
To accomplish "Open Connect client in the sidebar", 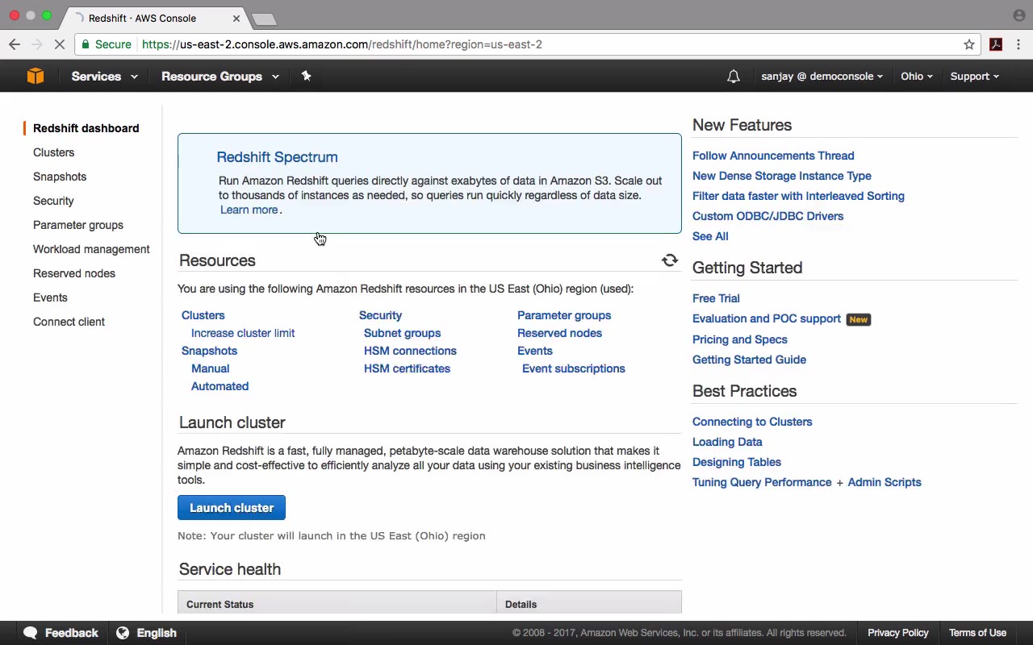I will pos(69,322).
